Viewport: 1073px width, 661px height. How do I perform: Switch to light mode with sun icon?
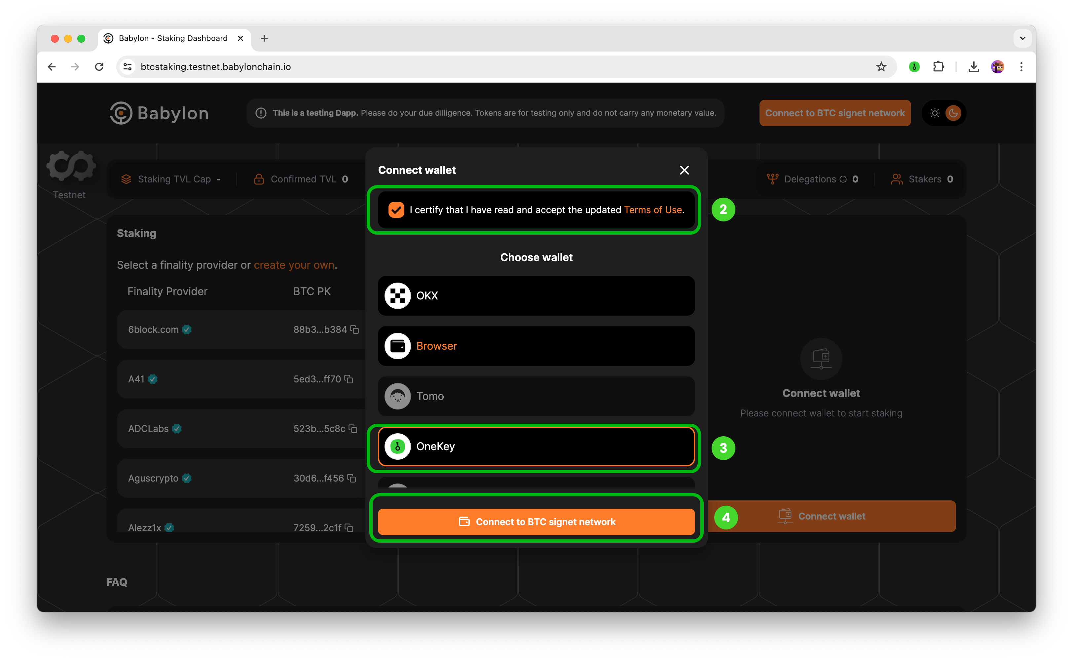[x=935, y=113]
